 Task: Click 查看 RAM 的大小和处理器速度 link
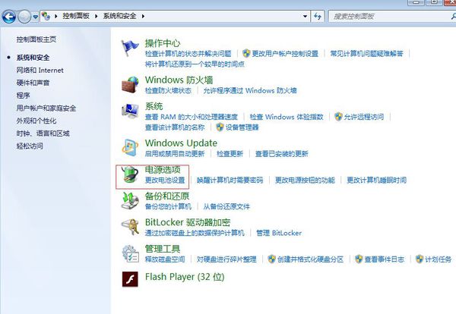click(192, 117)
